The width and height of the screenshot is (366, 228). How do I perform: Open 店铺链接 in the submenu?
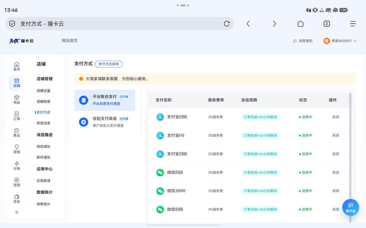(43, 102)
